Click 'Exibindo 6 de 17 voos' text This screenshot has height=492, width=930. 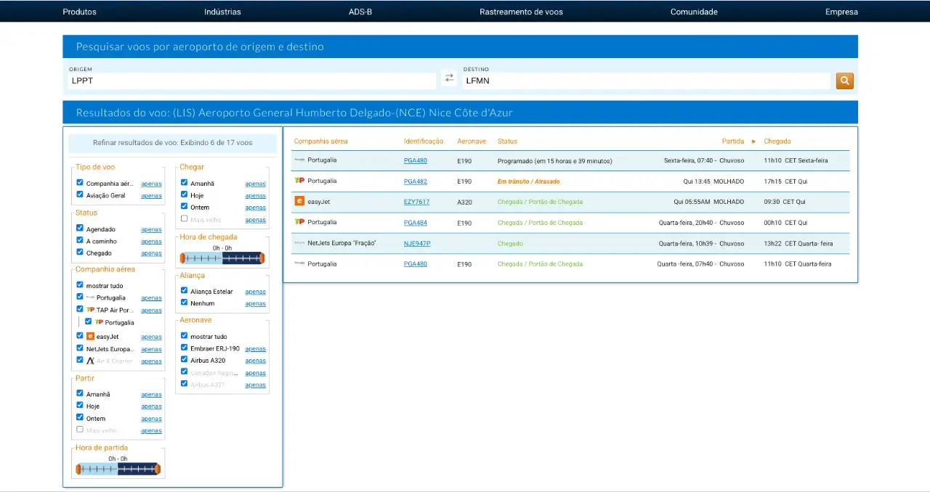(217, 143)
